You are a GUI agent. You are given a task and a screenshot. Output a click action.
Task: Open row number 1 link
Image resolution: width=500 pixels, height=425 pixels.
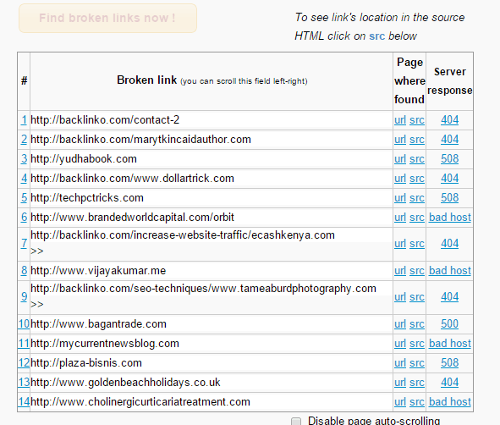point(24,120)
